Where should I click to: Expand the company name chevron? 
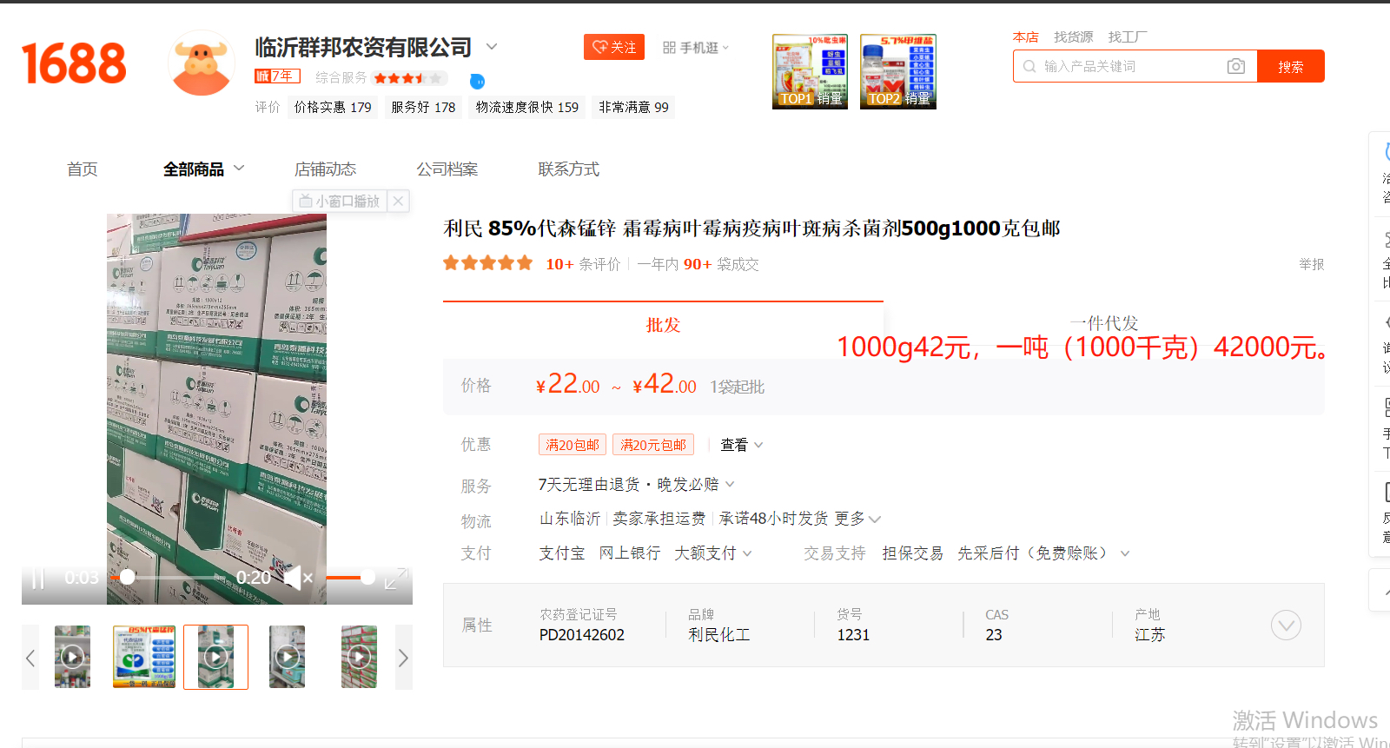pos(492,46)
